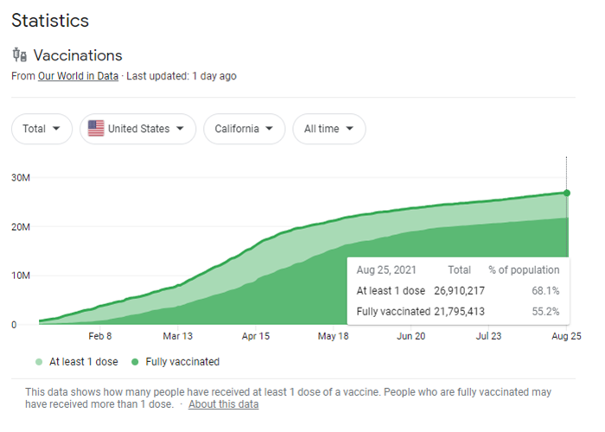Screen dimensions: 605x432
Task: Expand the All time range dropdown
Action: click(x=328, y=129)
